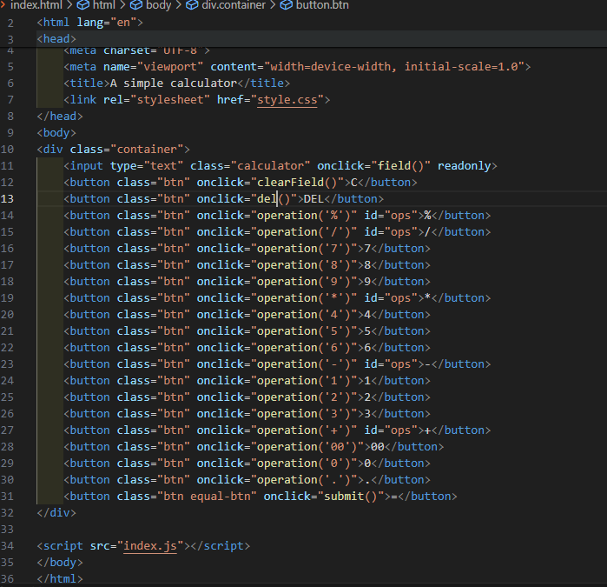607x587 pixels.
Task: Click operation('3') on line 26
Action: pyautogui.click(x=304, y=414)
